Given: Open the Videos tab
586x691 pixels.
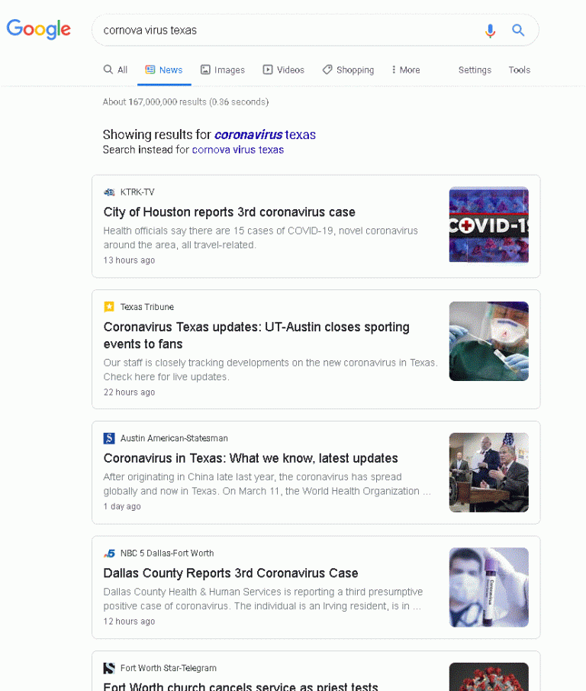Looking at the screenshot, I should pyautogui.click(x=284, y=69).
